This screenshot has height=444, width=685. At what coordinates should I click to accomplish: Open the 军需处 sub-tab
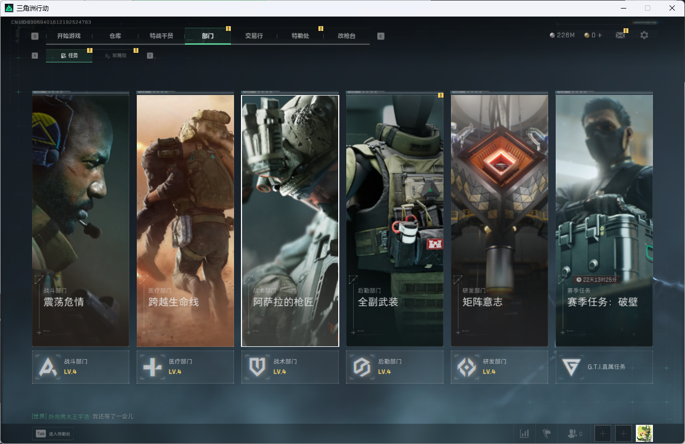click(115, 55)
